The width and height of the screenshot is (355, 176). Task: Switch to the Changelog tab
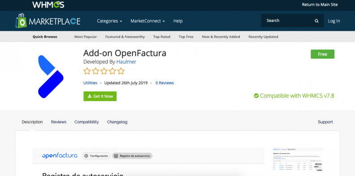coord(117,122)
